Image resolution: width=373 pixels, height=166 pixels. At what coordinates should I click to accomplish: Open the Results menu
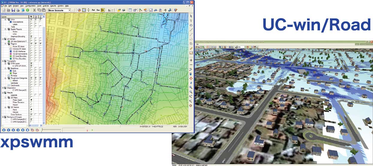point(53,6)
